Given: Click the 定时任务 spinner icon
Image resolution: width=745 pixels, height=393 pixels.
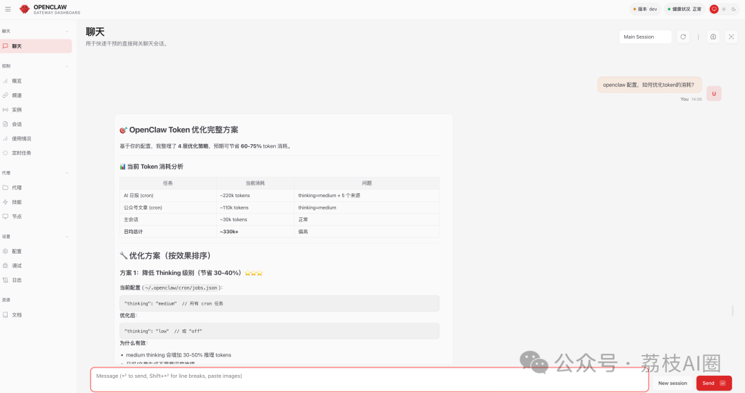Looking at the screenshot, I should click(x=6, y=153).
